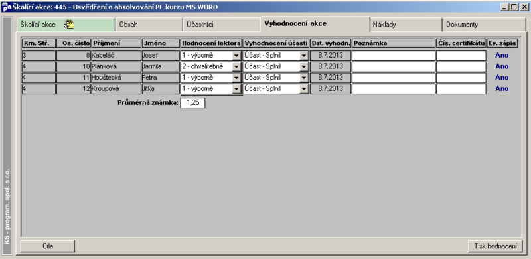
Task: Click Poznámka field for Plánková
Action: [394, 67]
